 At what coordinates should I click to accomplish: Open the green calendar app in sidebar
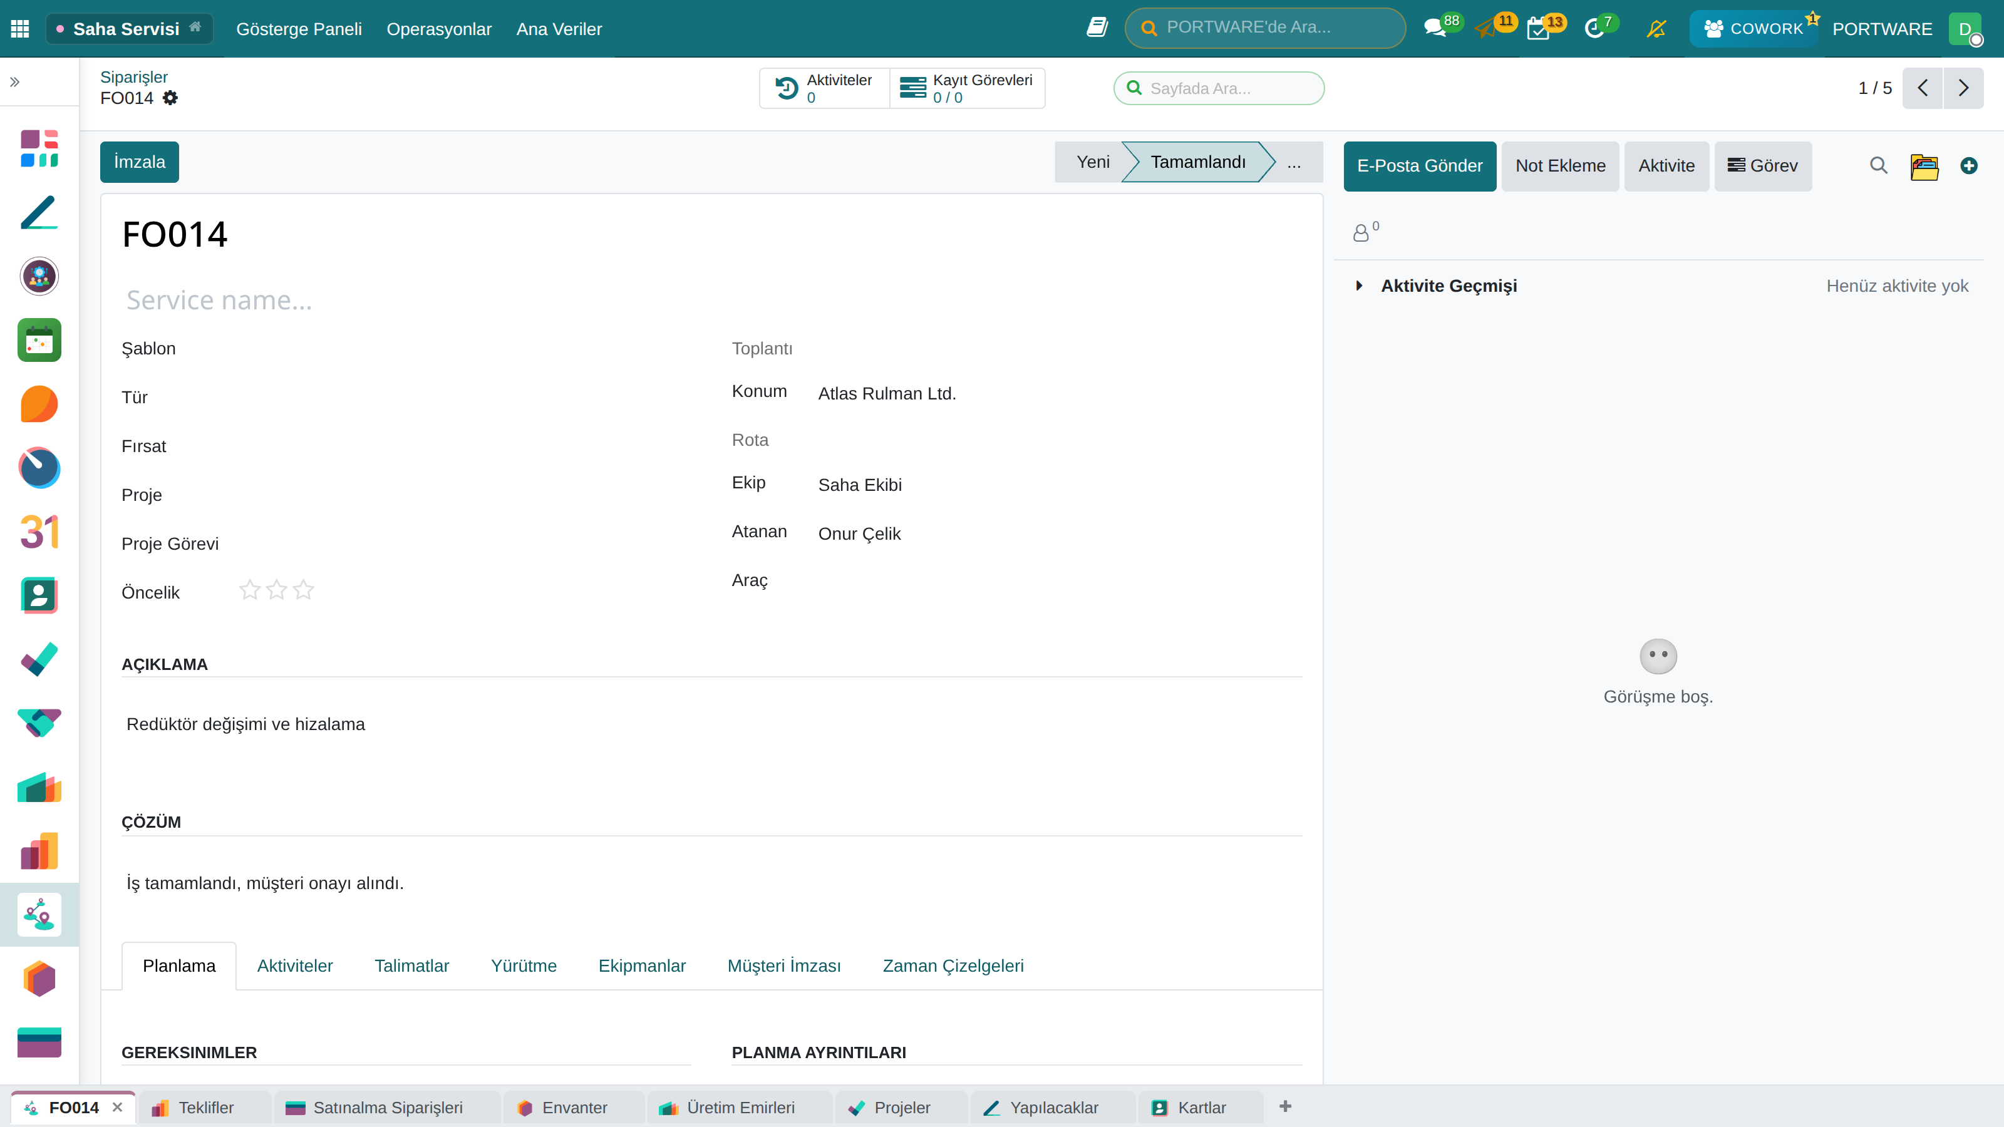point(39,340)
